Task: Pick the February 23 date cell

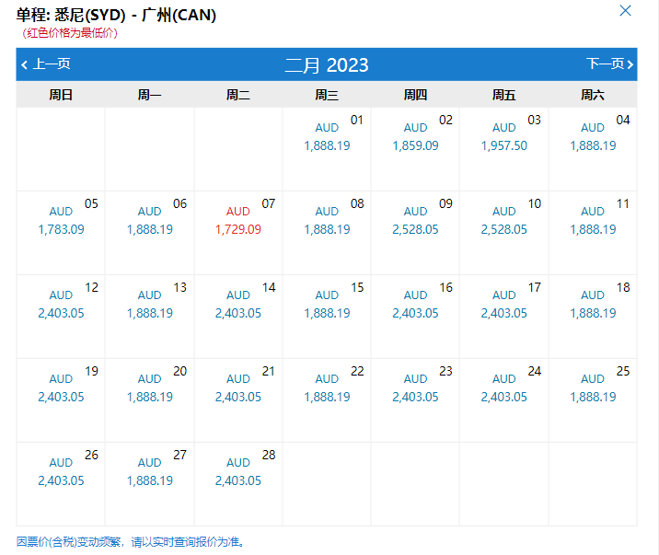Action: [415, 399]
